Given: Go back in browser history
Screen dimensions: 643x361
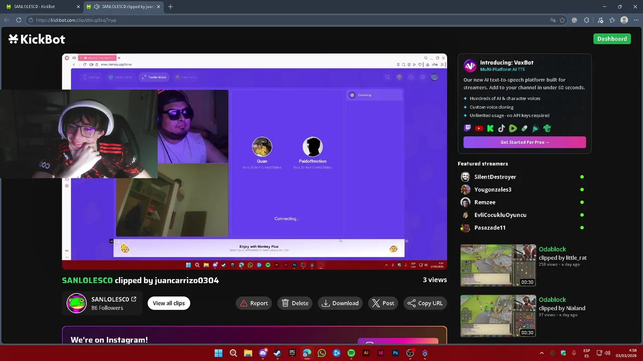Looking at the screenshot, I should coord(6,20).
